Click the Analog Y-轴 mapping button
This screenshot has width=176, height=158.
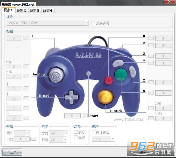[26, 76]
